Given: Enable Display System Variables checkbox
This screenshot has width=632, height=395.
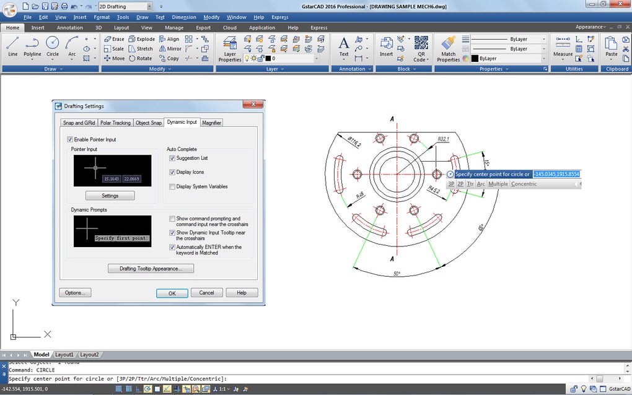Looking at the screenshot, I should (x=172, y=186).
